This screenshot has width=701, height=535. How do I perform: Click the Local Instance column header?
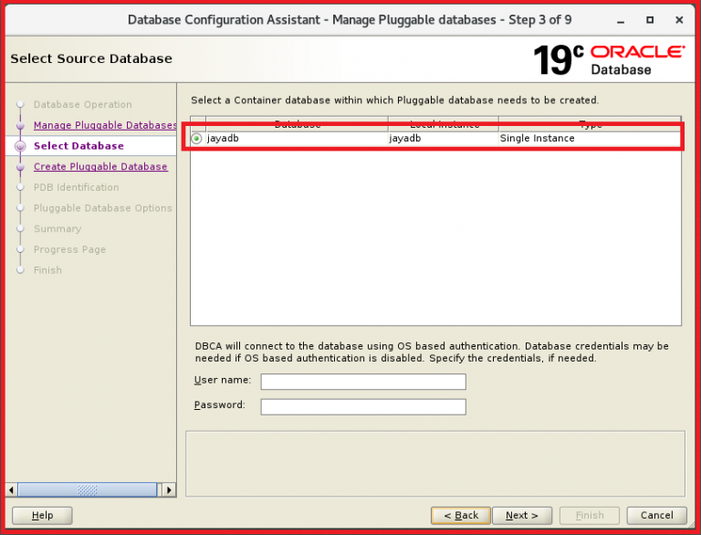pos(444,123)
